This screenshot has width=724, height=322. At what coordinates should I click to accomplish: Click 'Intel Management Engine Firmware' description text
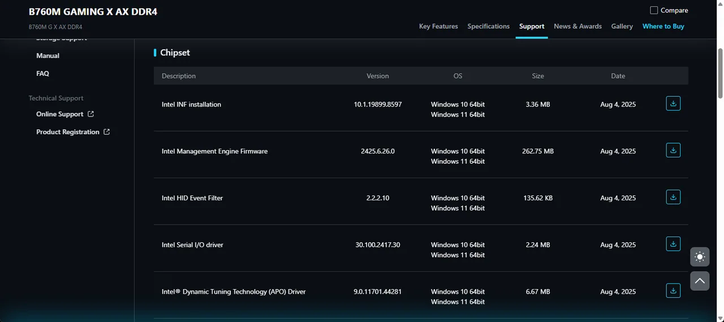click(215, 152)
